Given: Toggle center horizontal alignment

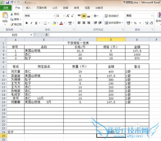Looking at the screenshot, I should (x=84, y=23).
